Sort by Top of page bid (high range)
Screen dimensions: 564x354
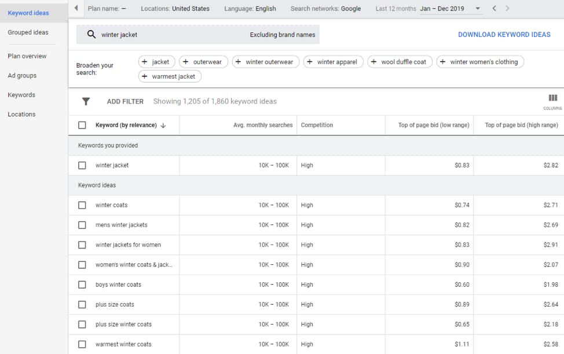[521, 125]
